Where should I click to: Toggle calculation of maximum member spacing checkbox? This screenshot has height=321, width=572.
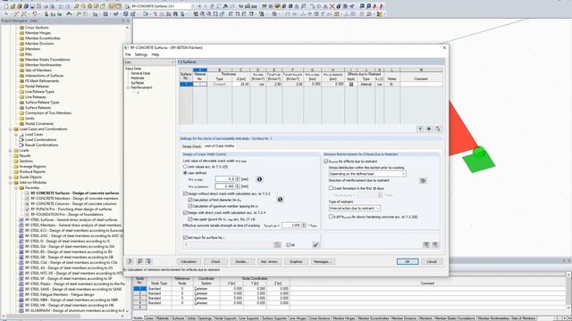(190, 206)
